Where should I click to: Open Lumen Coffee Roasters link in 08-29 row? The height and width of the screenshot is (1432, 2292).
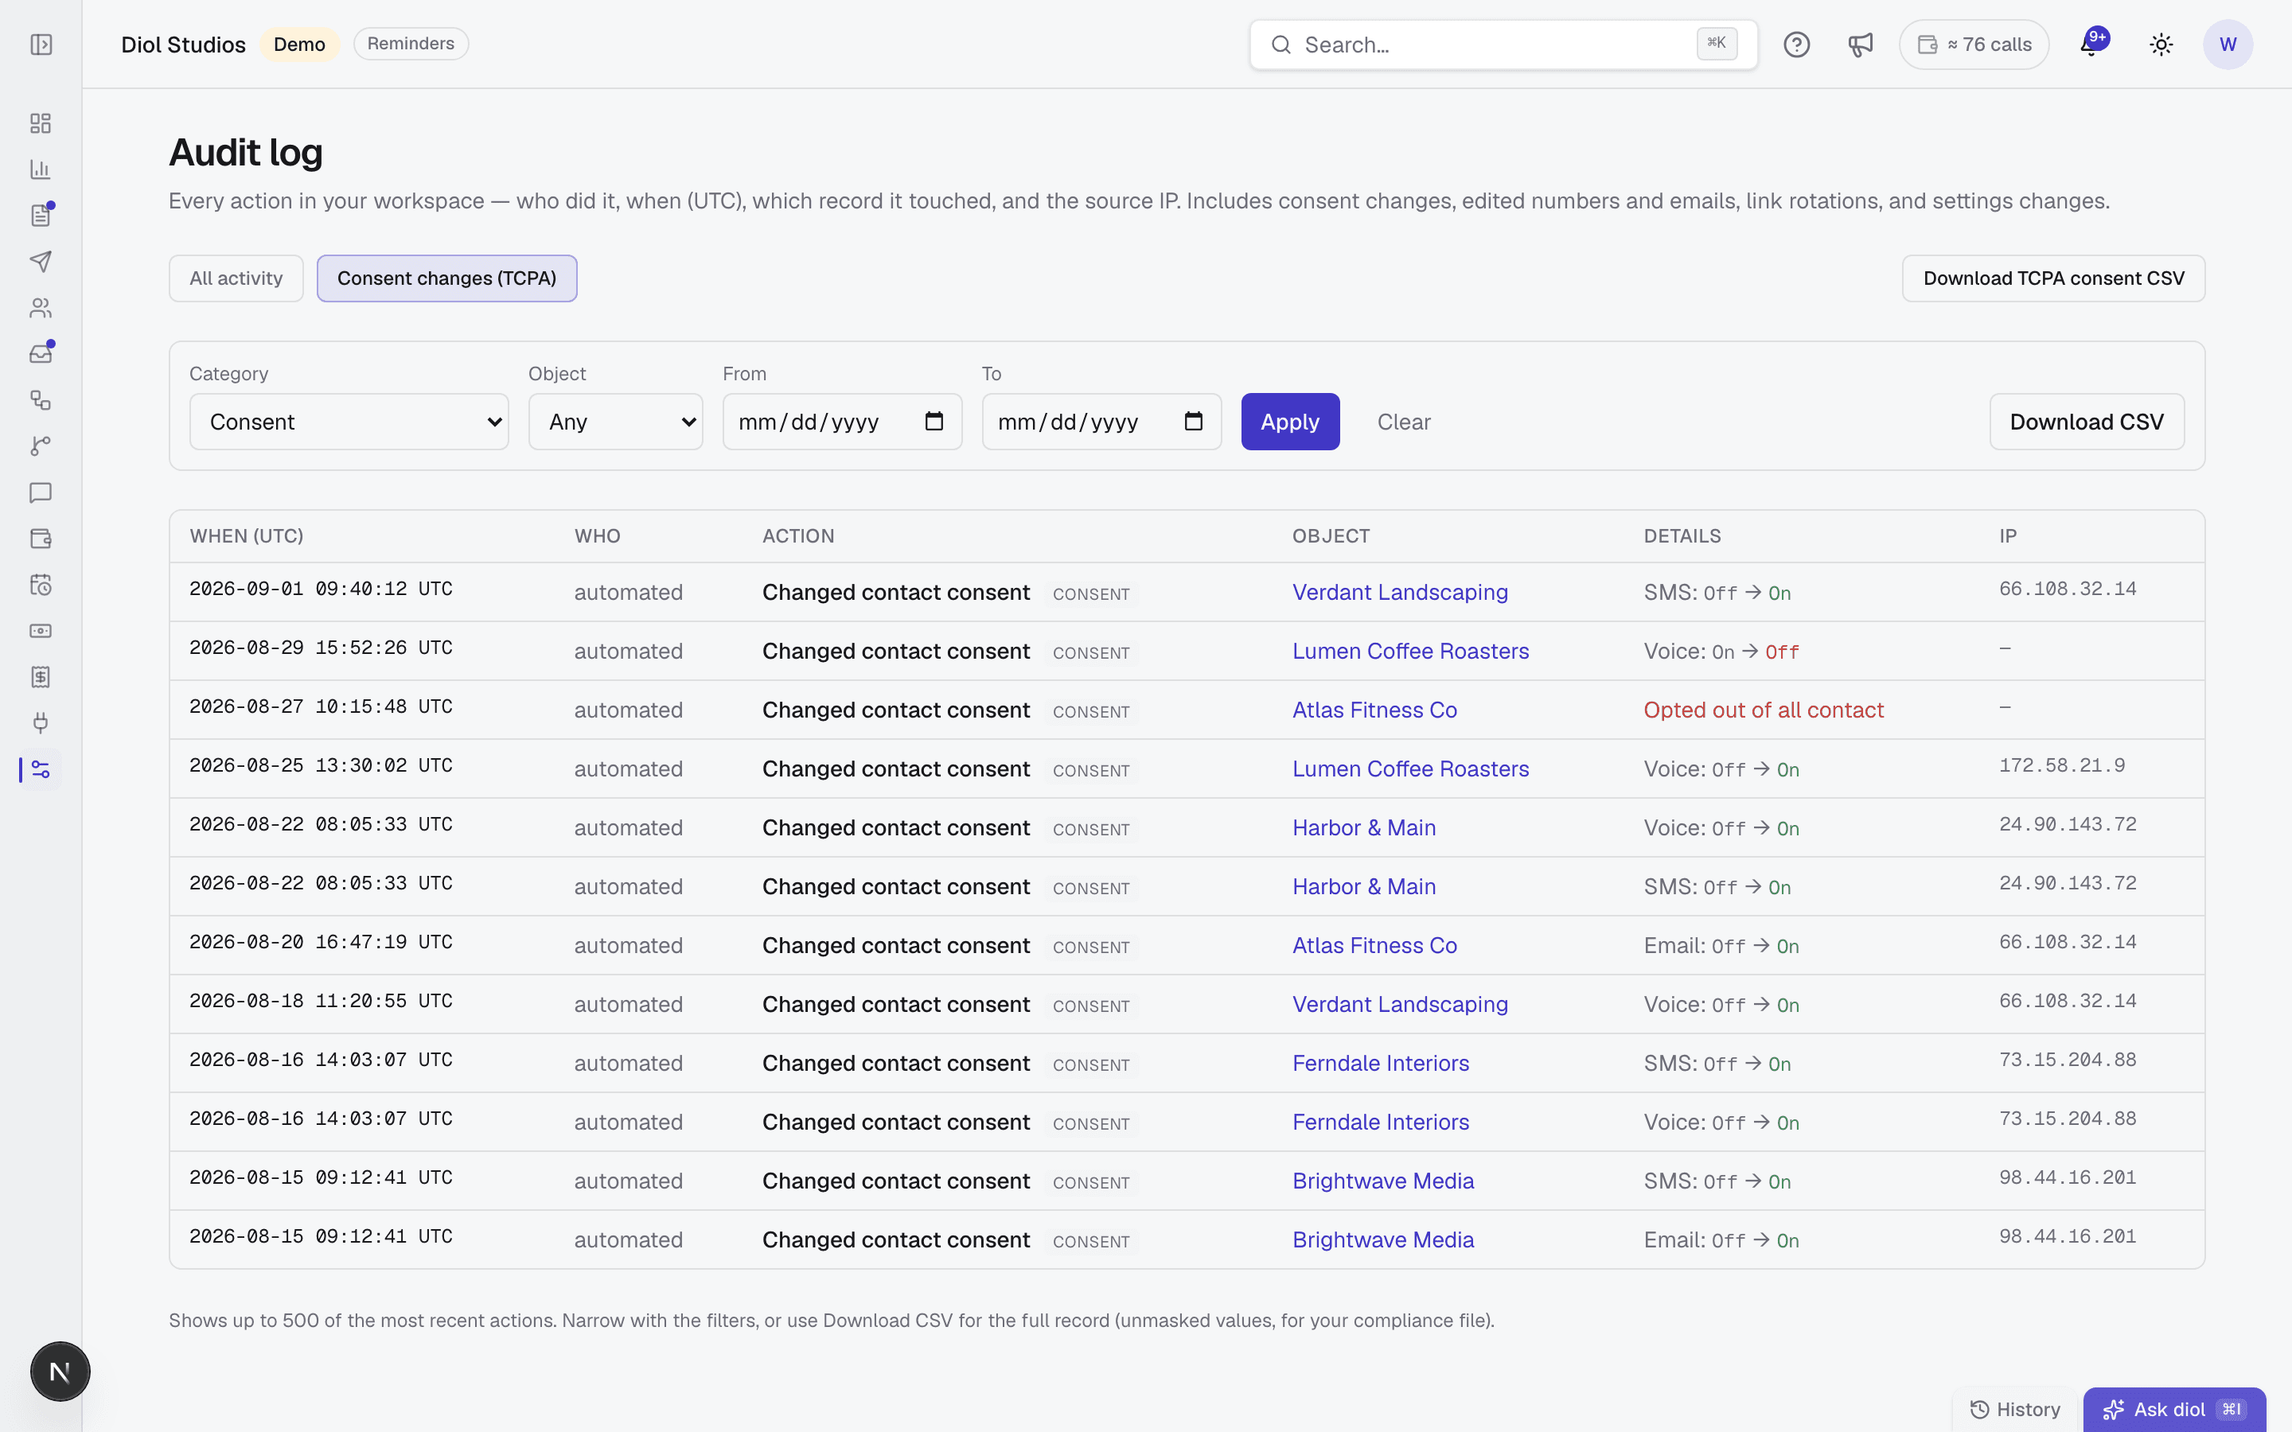1410,651
